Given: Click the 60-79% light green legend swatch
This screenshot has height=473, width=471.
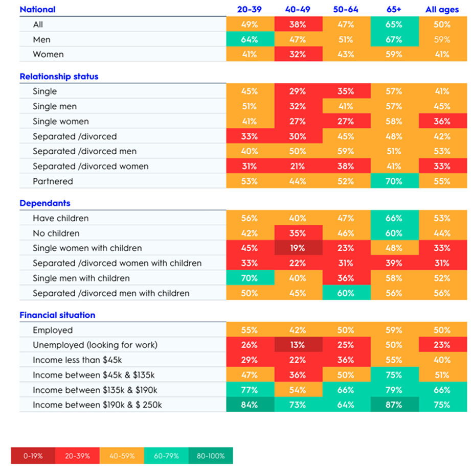Looking at the screenshot, I should coord(166,456).
